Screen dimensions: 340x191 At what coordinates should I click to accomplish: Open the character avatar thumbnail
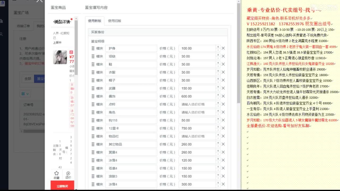pyautogui.click(x=60, y=57)
